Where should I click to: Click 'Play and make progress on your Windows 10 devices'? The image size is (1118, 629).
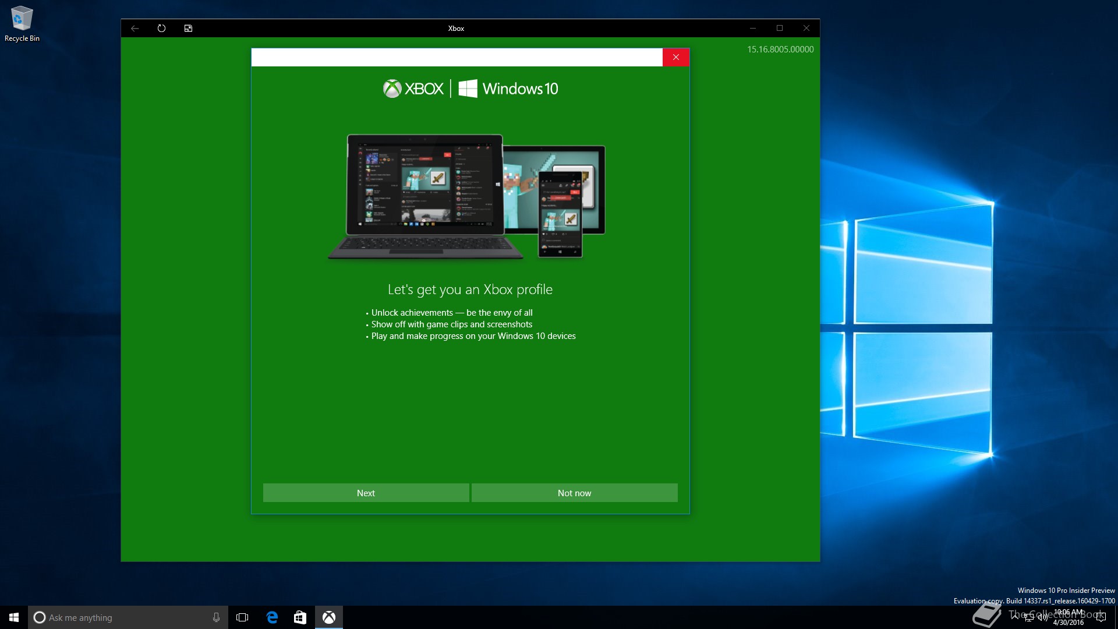point(473,336)
